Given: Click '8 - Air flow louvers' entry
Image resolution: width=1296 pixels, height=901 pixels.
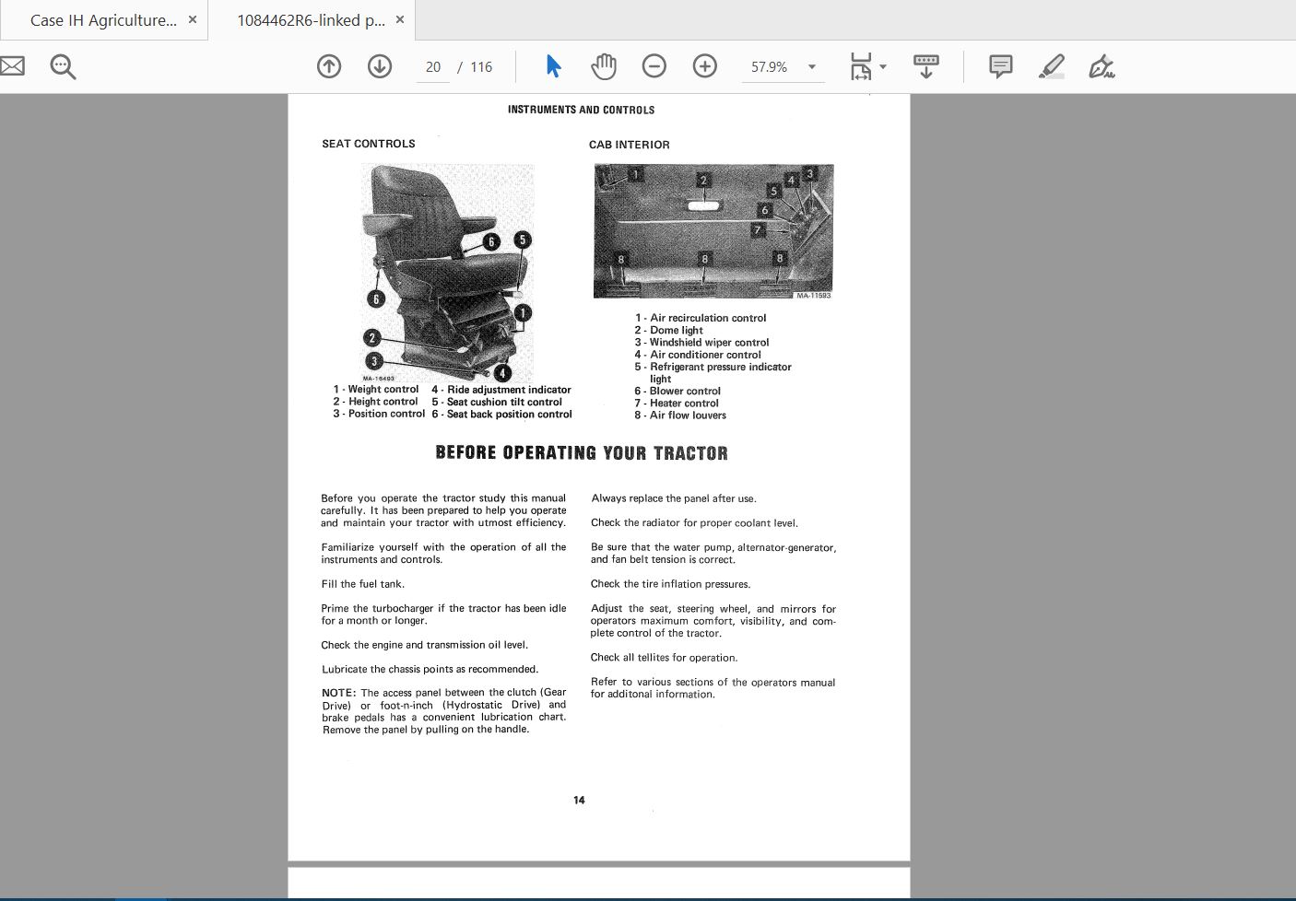Looking at the screenshot, I should 680,415.
